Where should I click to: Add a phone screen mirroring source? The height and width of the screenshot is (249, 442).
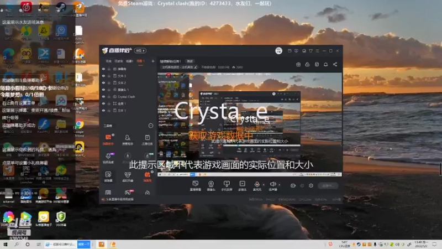point(227,186)
